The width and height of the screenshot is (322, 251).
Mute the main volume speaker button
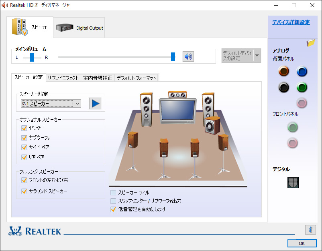point(188,56)
